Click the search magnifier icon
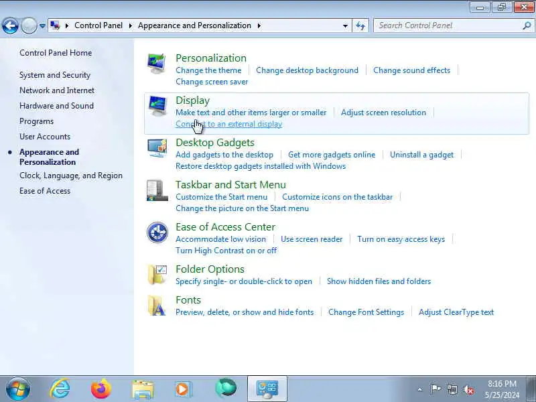 (x=527, y=25)
